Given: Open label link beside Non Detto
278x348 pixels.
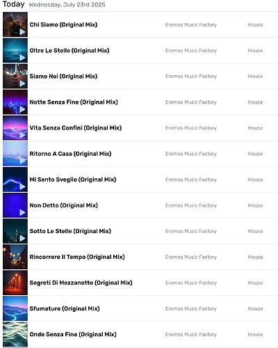Looking at the screenshot, I should (x=191, y=205).
